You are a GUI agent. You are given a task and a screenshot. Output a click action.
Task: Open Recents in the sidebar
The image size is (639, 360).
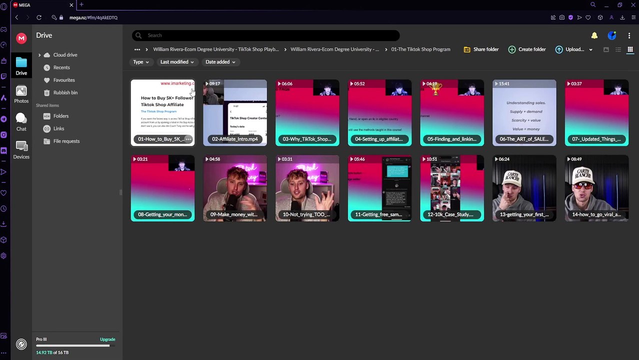pos(61,67)
